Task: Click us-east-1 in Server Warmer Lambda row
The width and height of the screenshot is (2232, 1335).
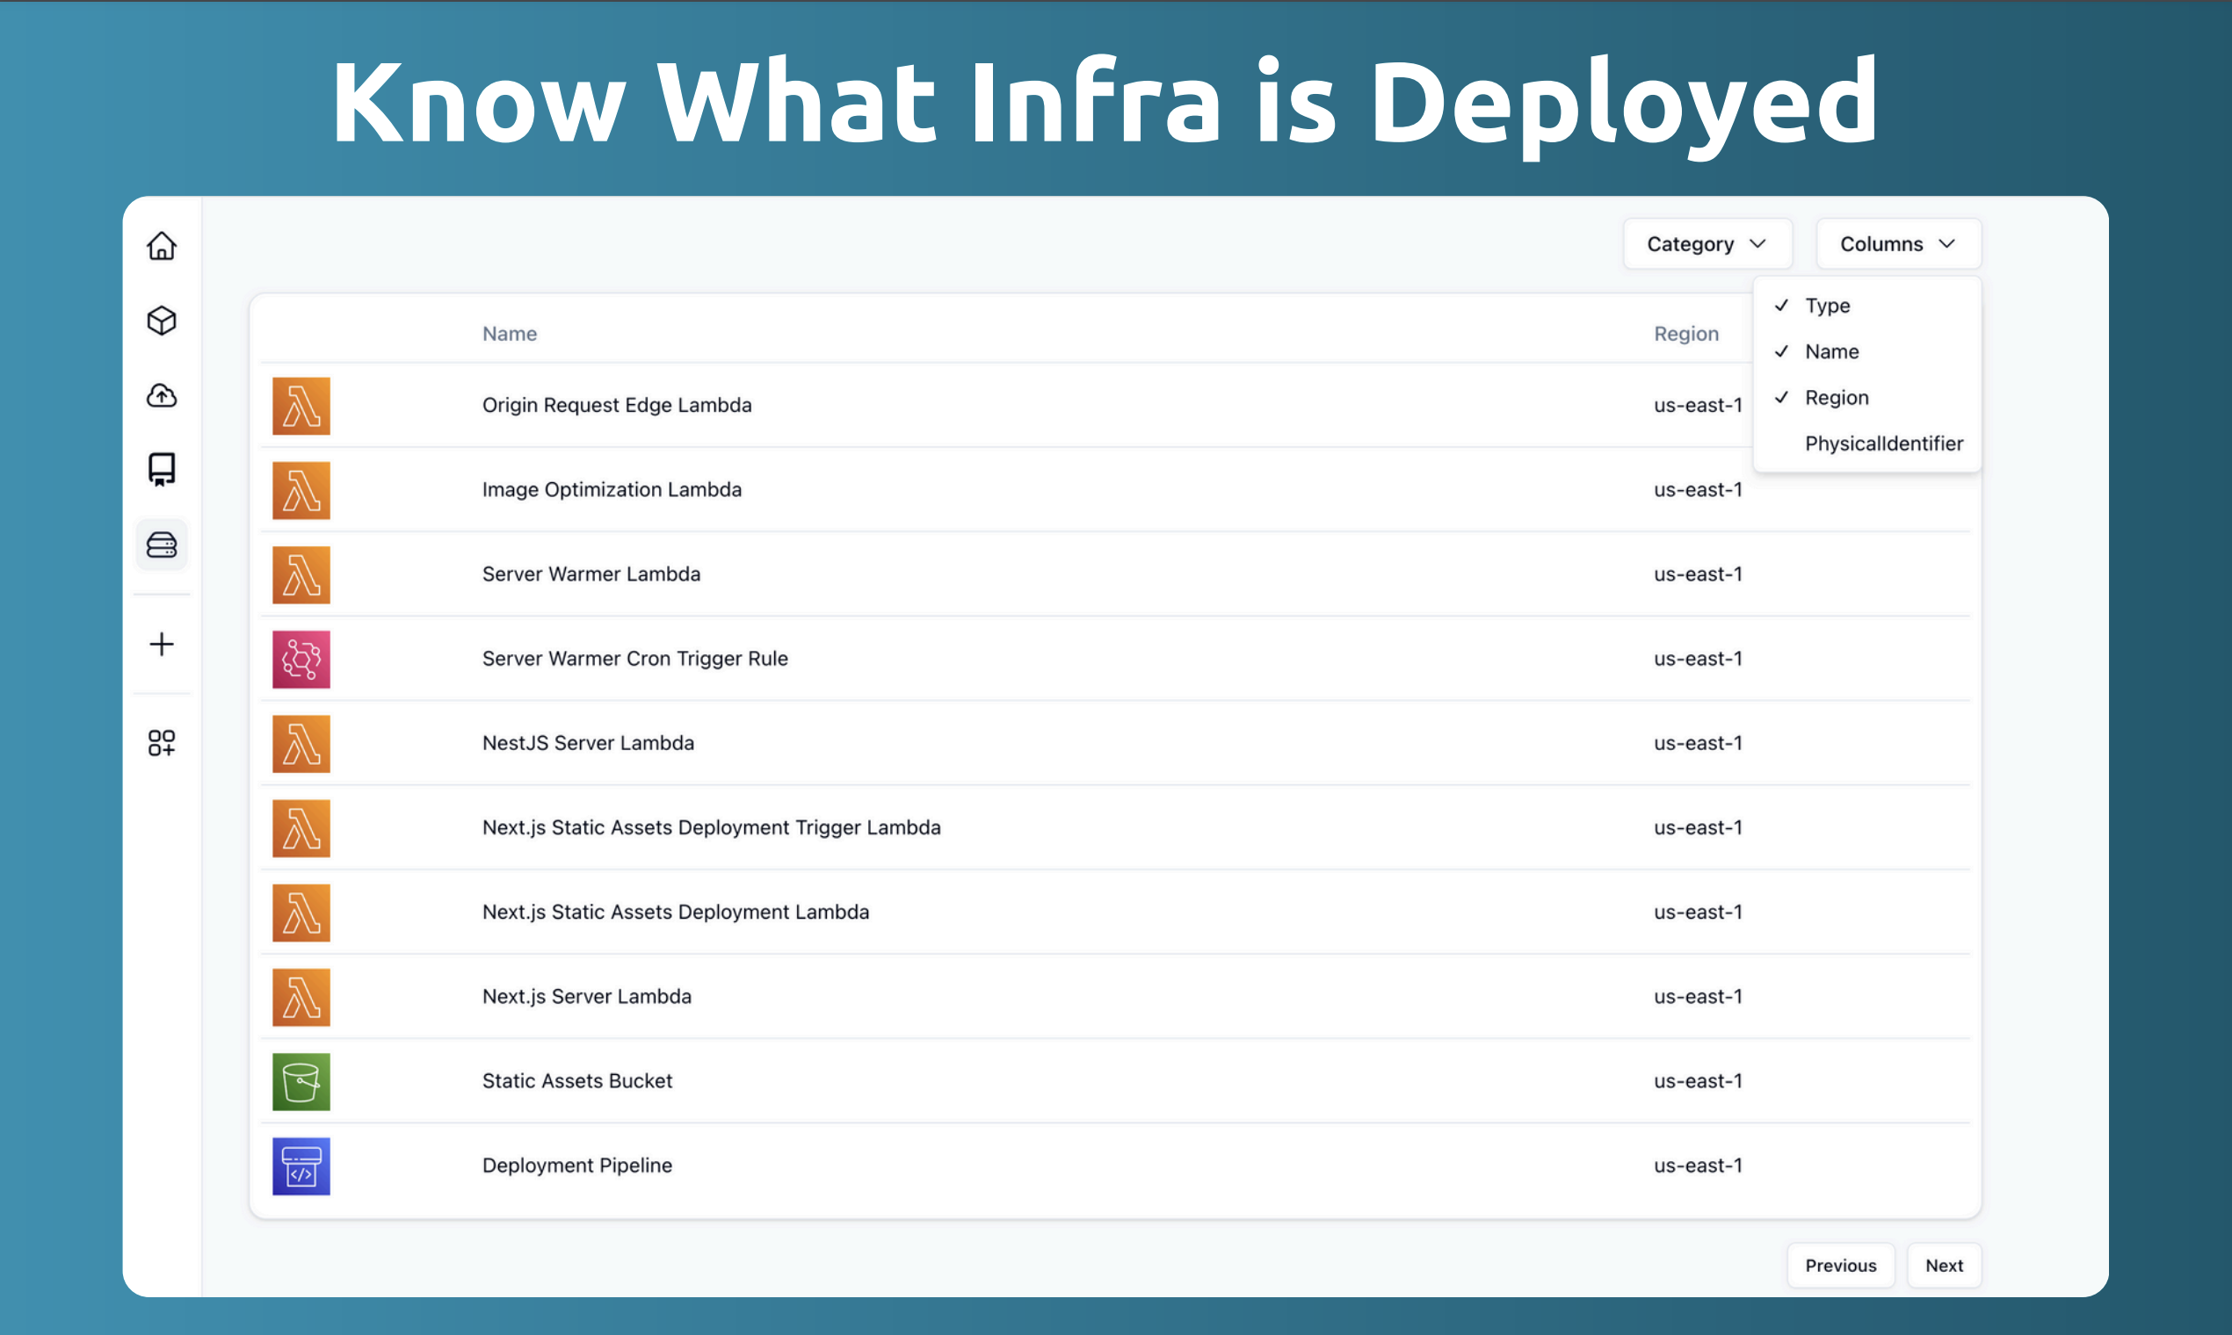Action: click(x=1699, y=575)
